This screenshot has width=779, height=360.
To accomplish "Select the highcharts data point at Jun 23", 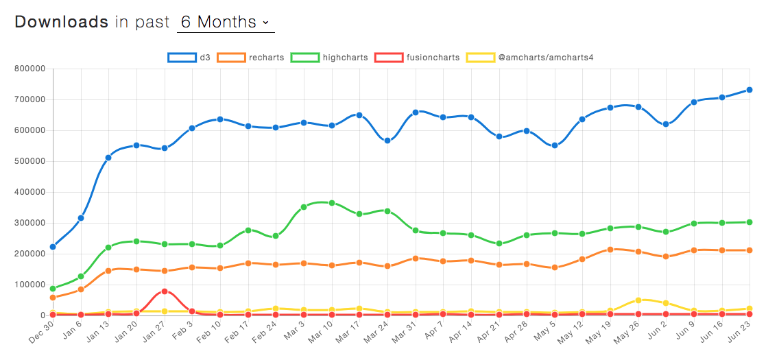I will pyautogui.click(x=750, y=222).
